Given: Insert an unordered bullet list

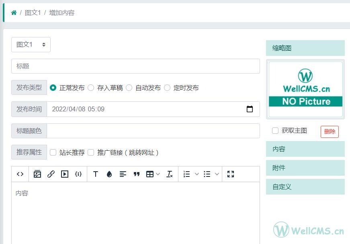Looking at the screenshot, I should click(x=207, y=174).
